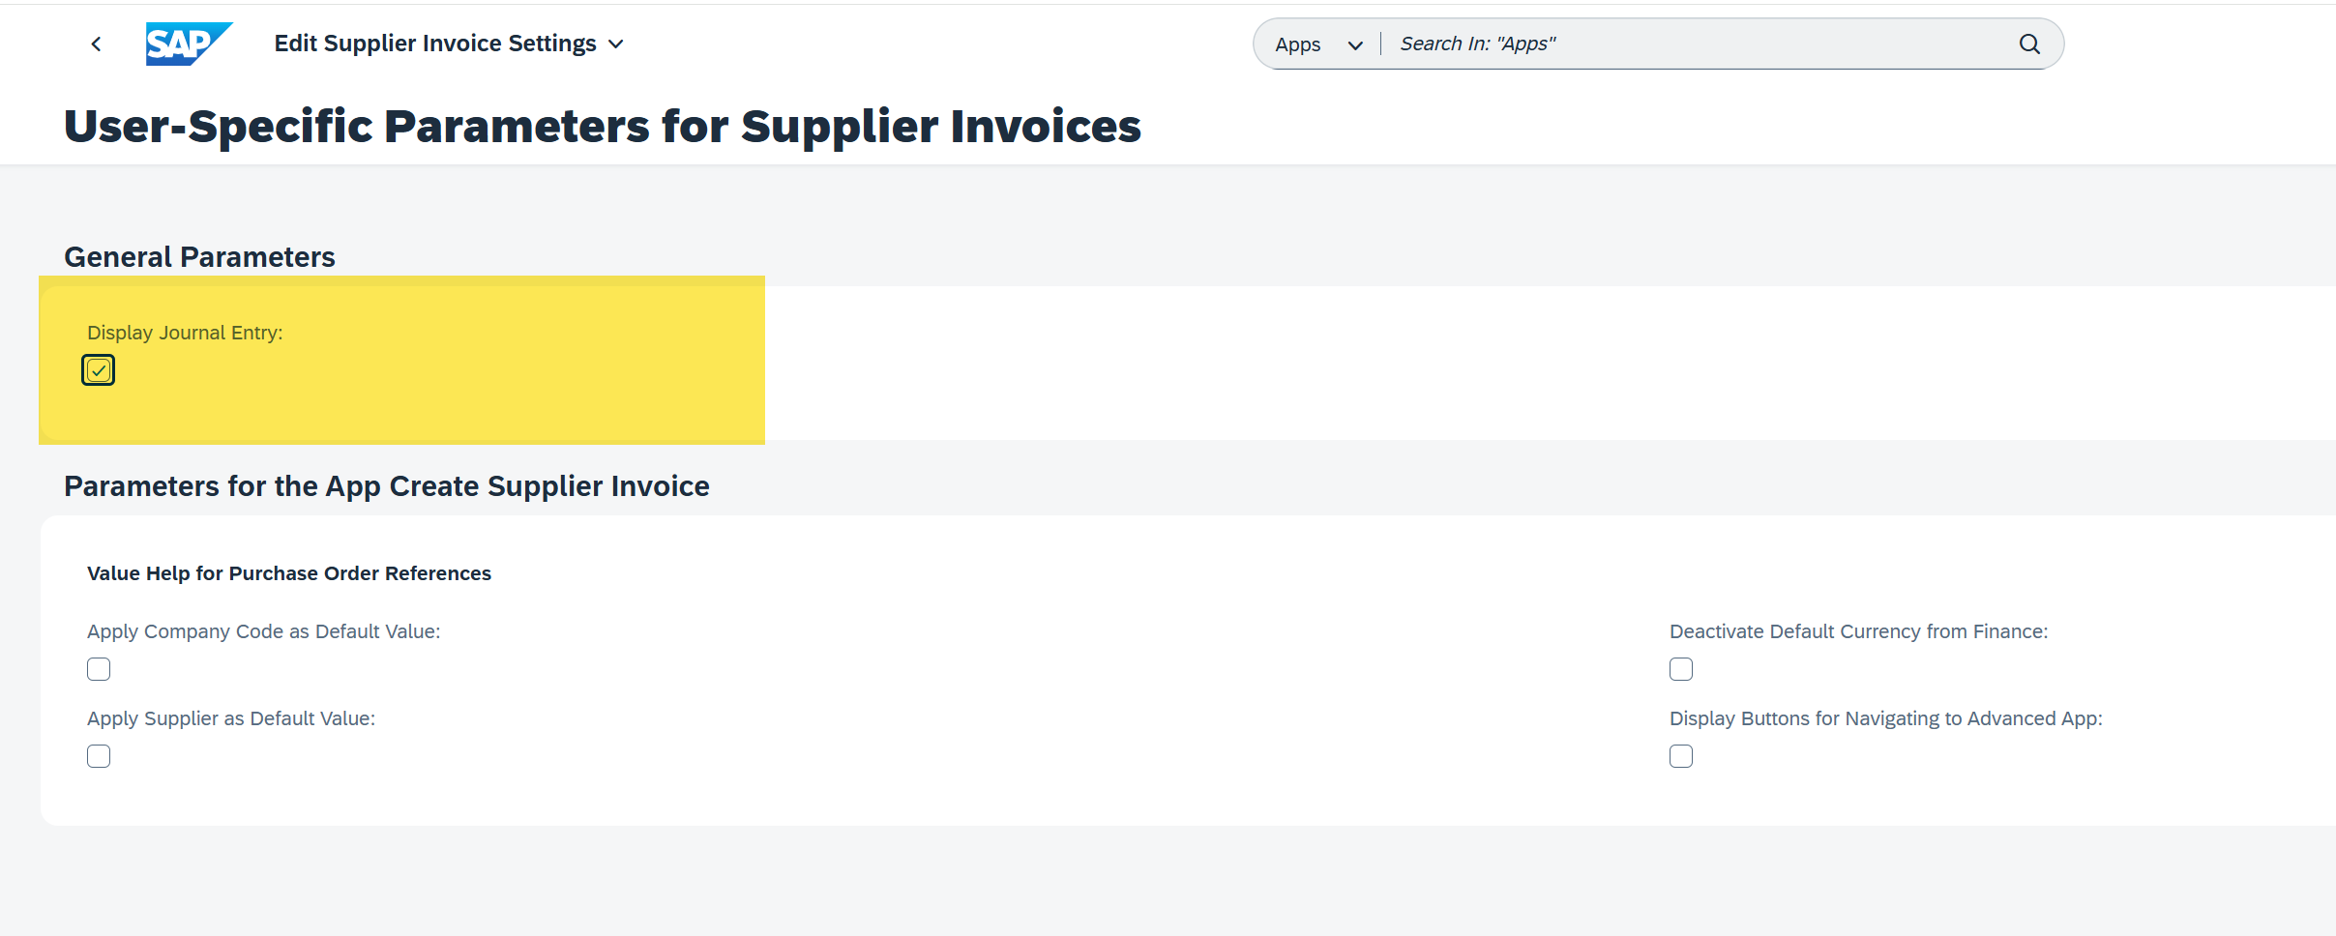Screen dimensions: 2336x936
Task: Enable Apply Supplier as Default Value checkbox
Action: [x=99, y=756]
